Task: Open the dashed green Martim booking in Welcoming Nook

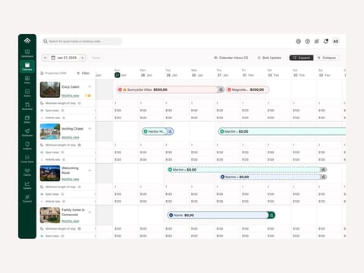Action: click(x=247, y=170)
